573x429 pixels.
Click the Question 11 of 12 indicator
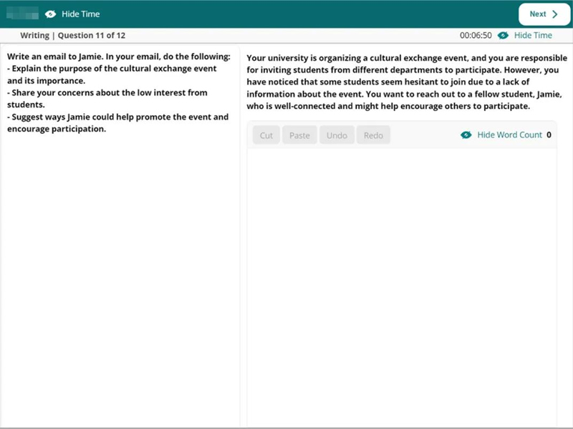90,36
